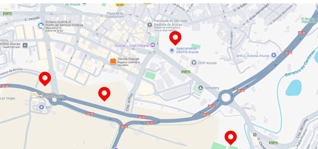Open the Tienda Orange store icon

pyautogui.click(x=113, y=61)
